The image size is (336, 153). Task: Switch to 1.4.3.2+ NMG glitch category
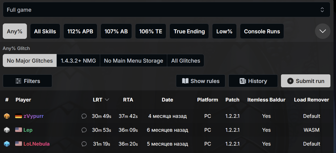[x=78, y=61]
